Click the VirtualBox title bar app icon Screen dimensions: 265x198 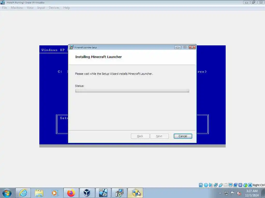tap(3, 2)
